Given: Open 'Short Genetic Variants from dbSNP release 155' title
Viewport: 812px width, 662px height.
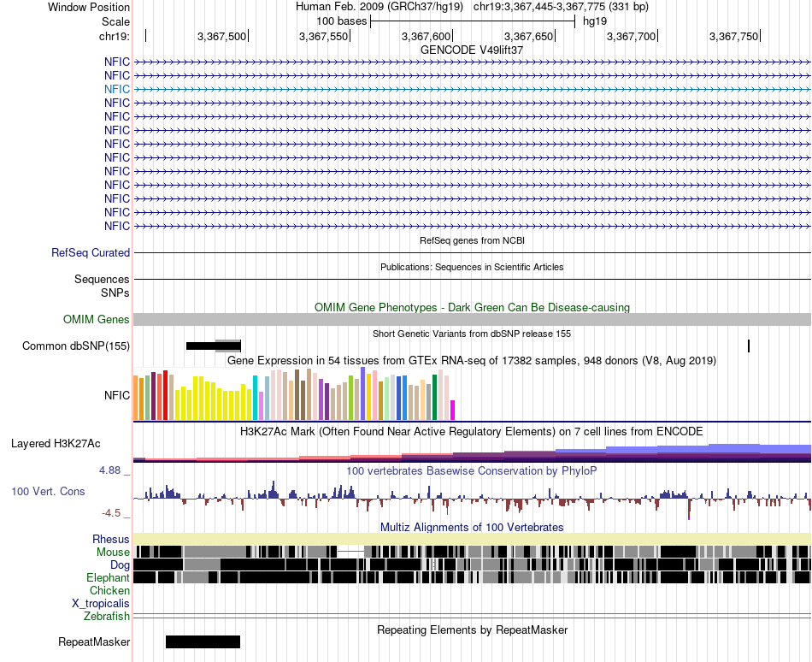Looking at the screenshot, I should click(x=472, y=334).
